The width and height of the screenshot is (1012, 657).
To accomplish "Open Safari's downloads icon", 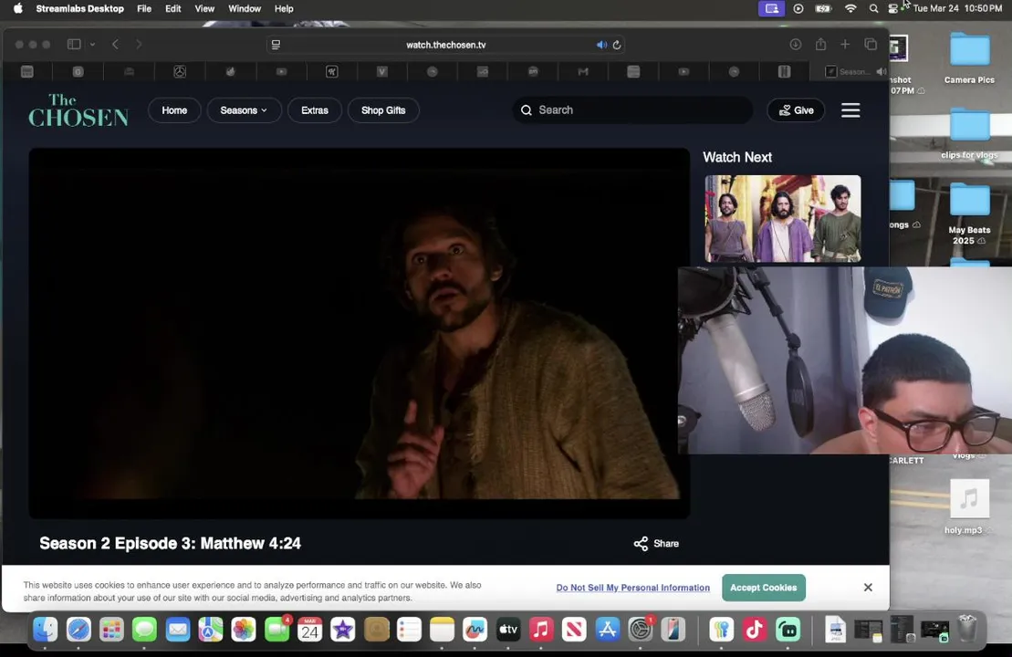I will click(x=795, y=44).
